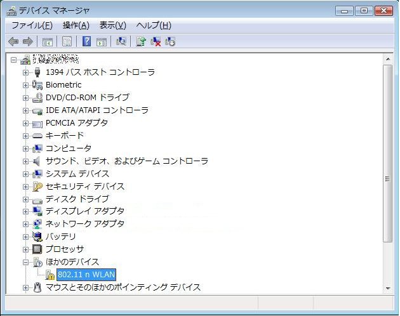Select the ディスク ドライブ row

[x=77, y=199]
